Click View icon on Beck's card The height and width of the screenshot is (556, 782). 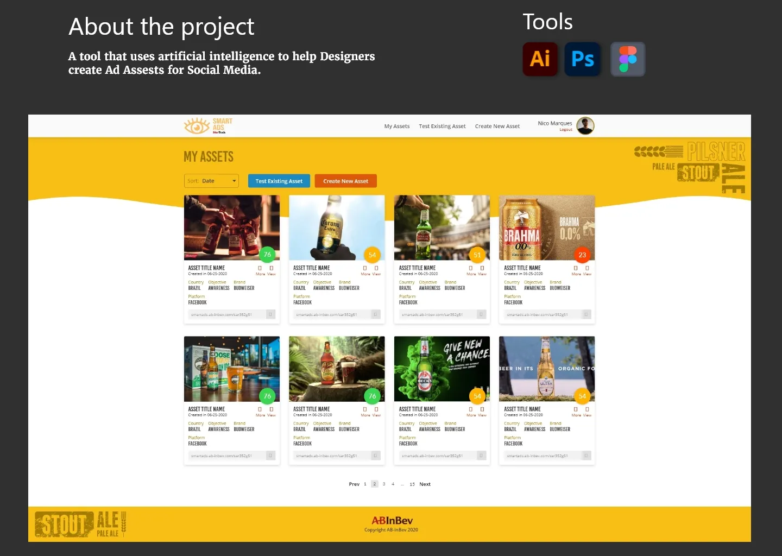482,409
